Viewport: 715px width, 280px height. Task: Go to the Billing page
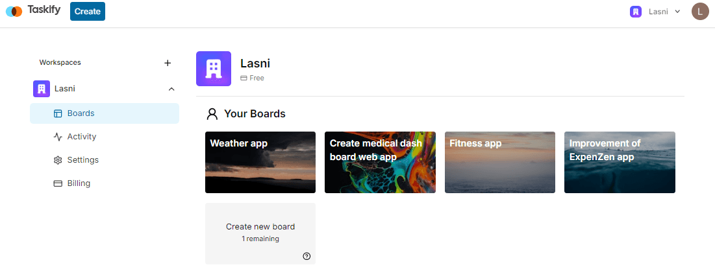pos(79,183)
